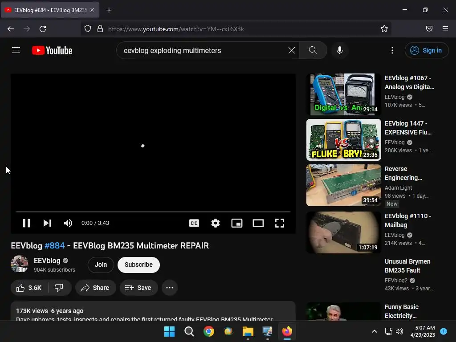
Task: Open the volume tray icon
Action: pos(399,331)
